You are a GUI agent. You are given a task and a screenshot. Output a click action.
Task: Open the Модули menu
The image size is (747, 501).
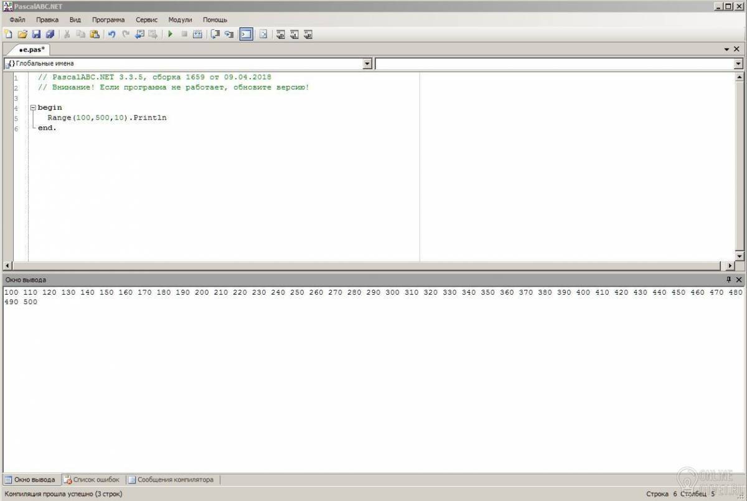pyautogui.click(x=180, y=20)
